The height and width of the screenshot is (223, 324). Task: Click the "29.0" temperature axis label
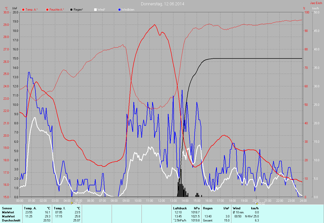coord(6,25)
